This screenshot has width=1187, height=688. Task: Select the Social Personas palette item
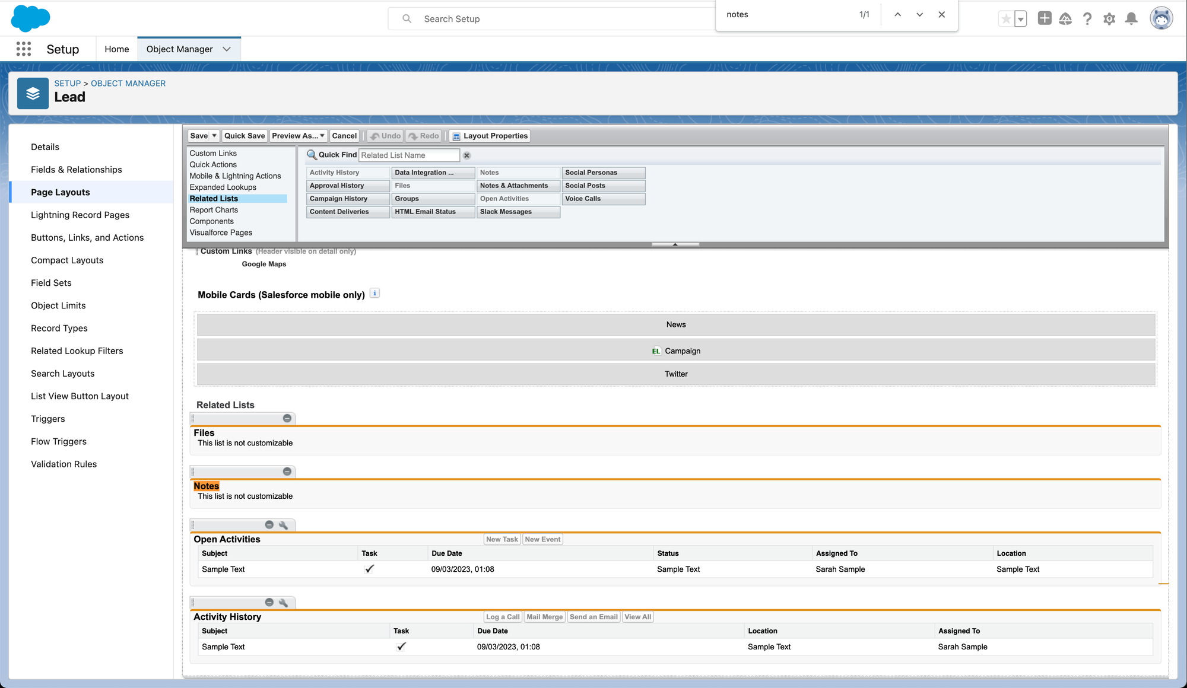pos(604,173)
